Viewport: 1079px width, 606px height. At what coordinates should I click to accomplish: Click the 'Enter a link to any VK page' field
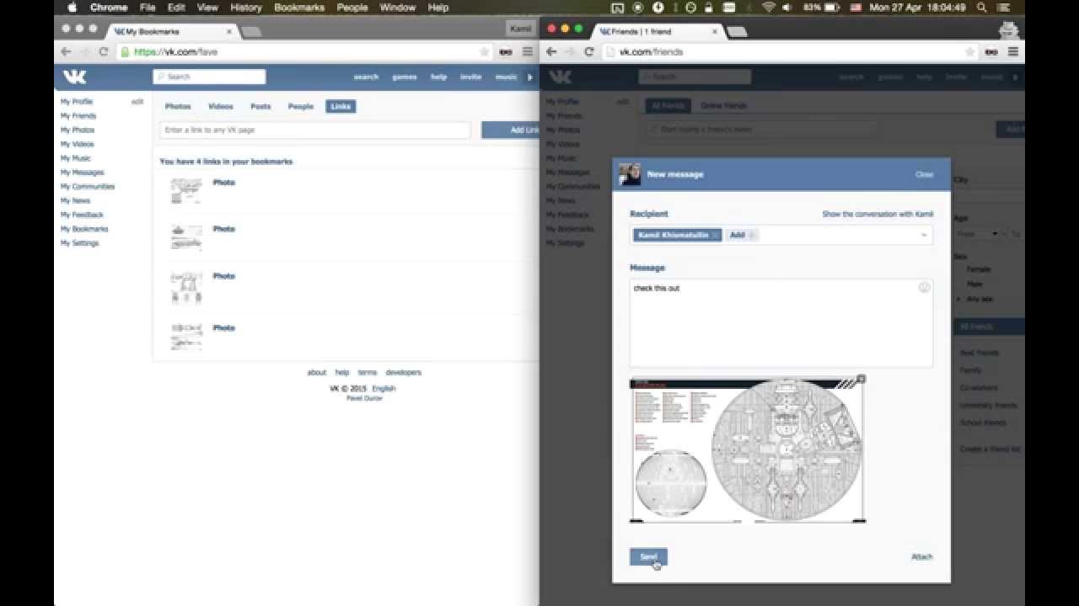pos(315,130)
